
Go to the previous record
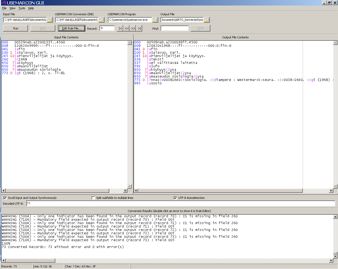[x=127, y=28]
